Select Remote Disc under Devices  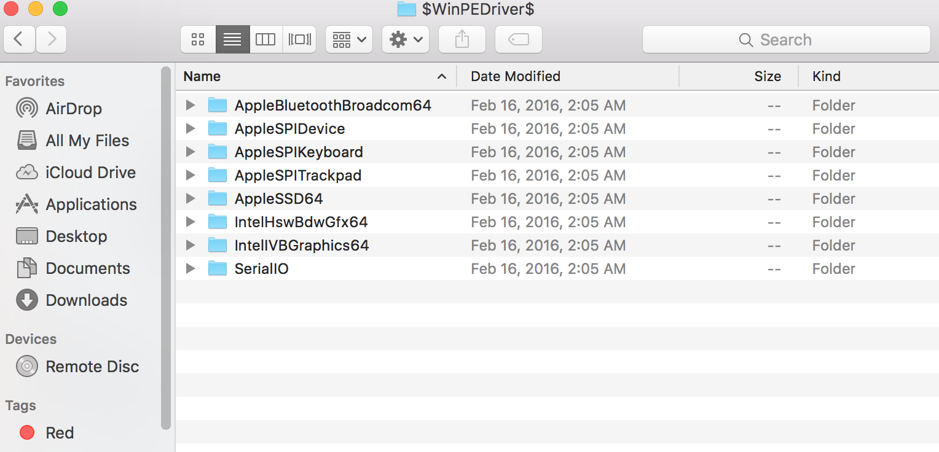coord(77,367)
